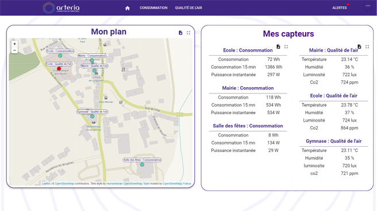377x211 pixels.
Task: Select the Ecole Consommation map marker
Action: coord(60,56)
